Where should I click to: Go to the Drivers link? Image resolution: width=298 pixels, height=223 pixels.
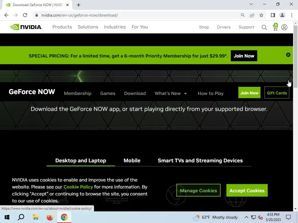click(224, 27)
